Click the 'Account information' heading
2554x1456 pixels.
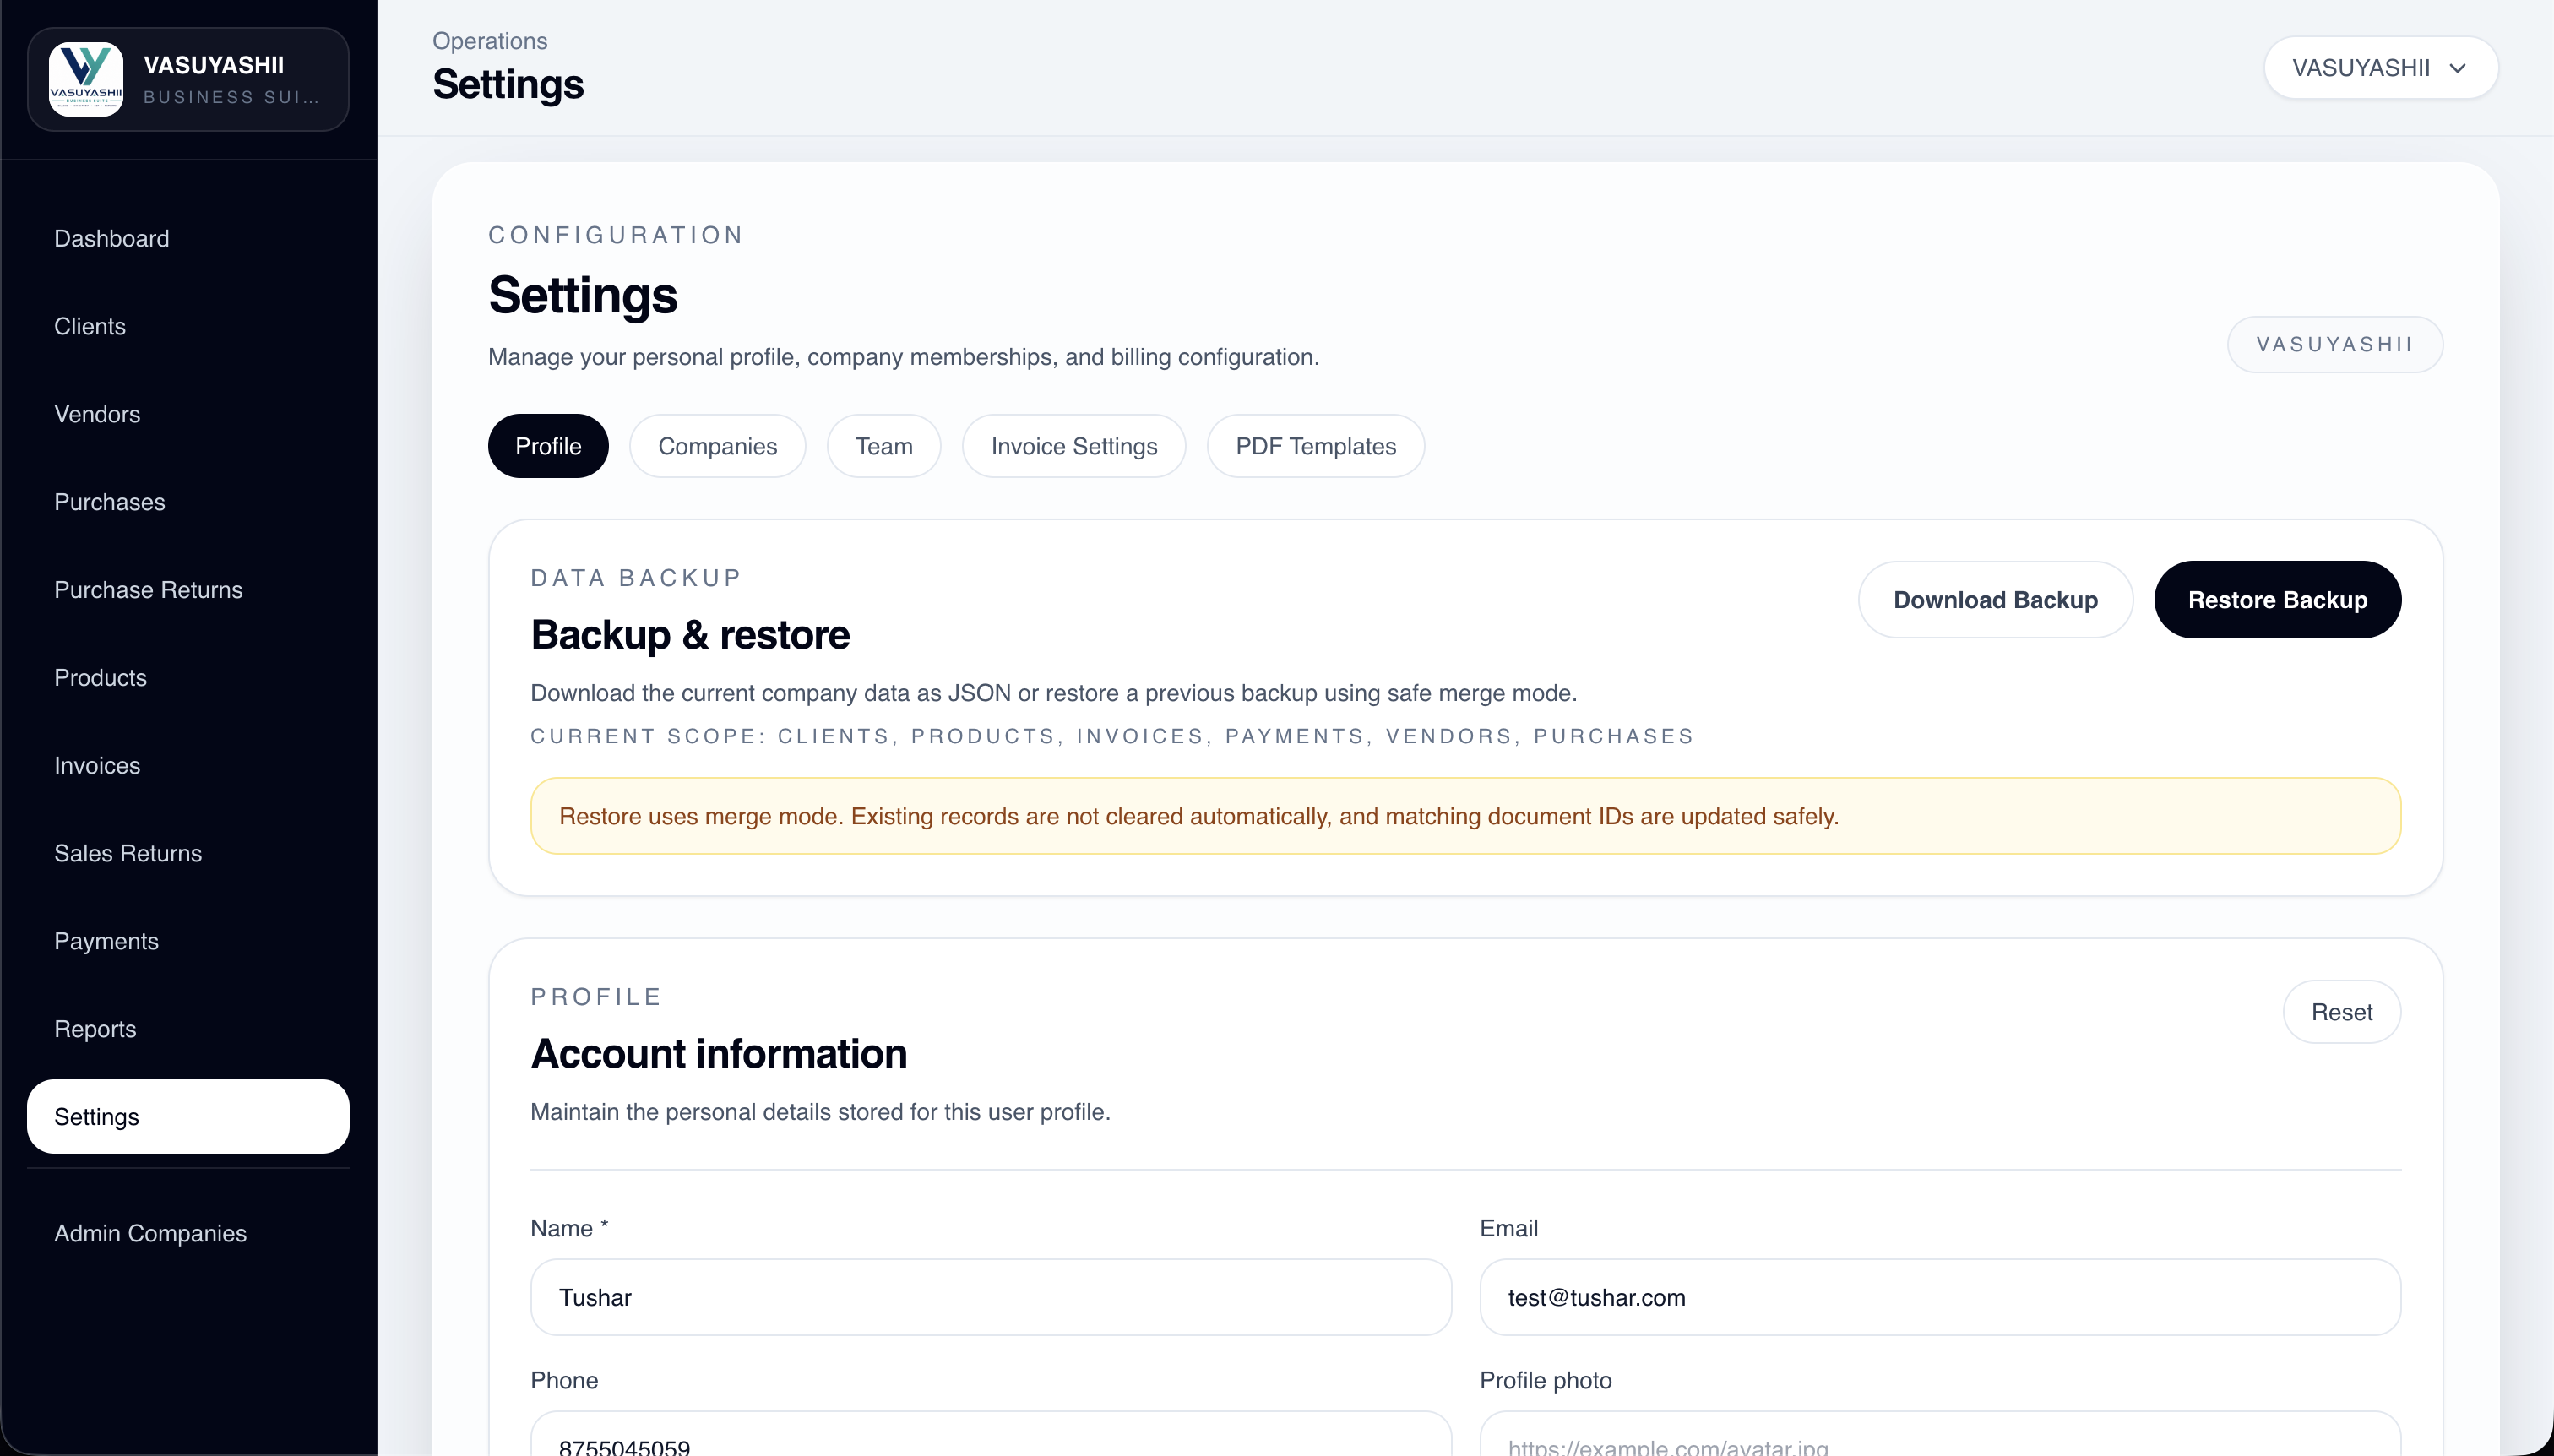pos(719,1054)
